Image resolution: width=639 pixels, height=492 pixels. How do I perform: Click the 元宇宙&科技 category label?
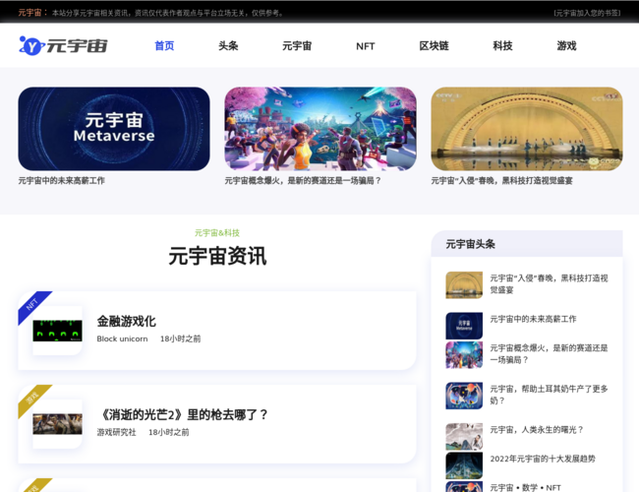tap(216, 233)
